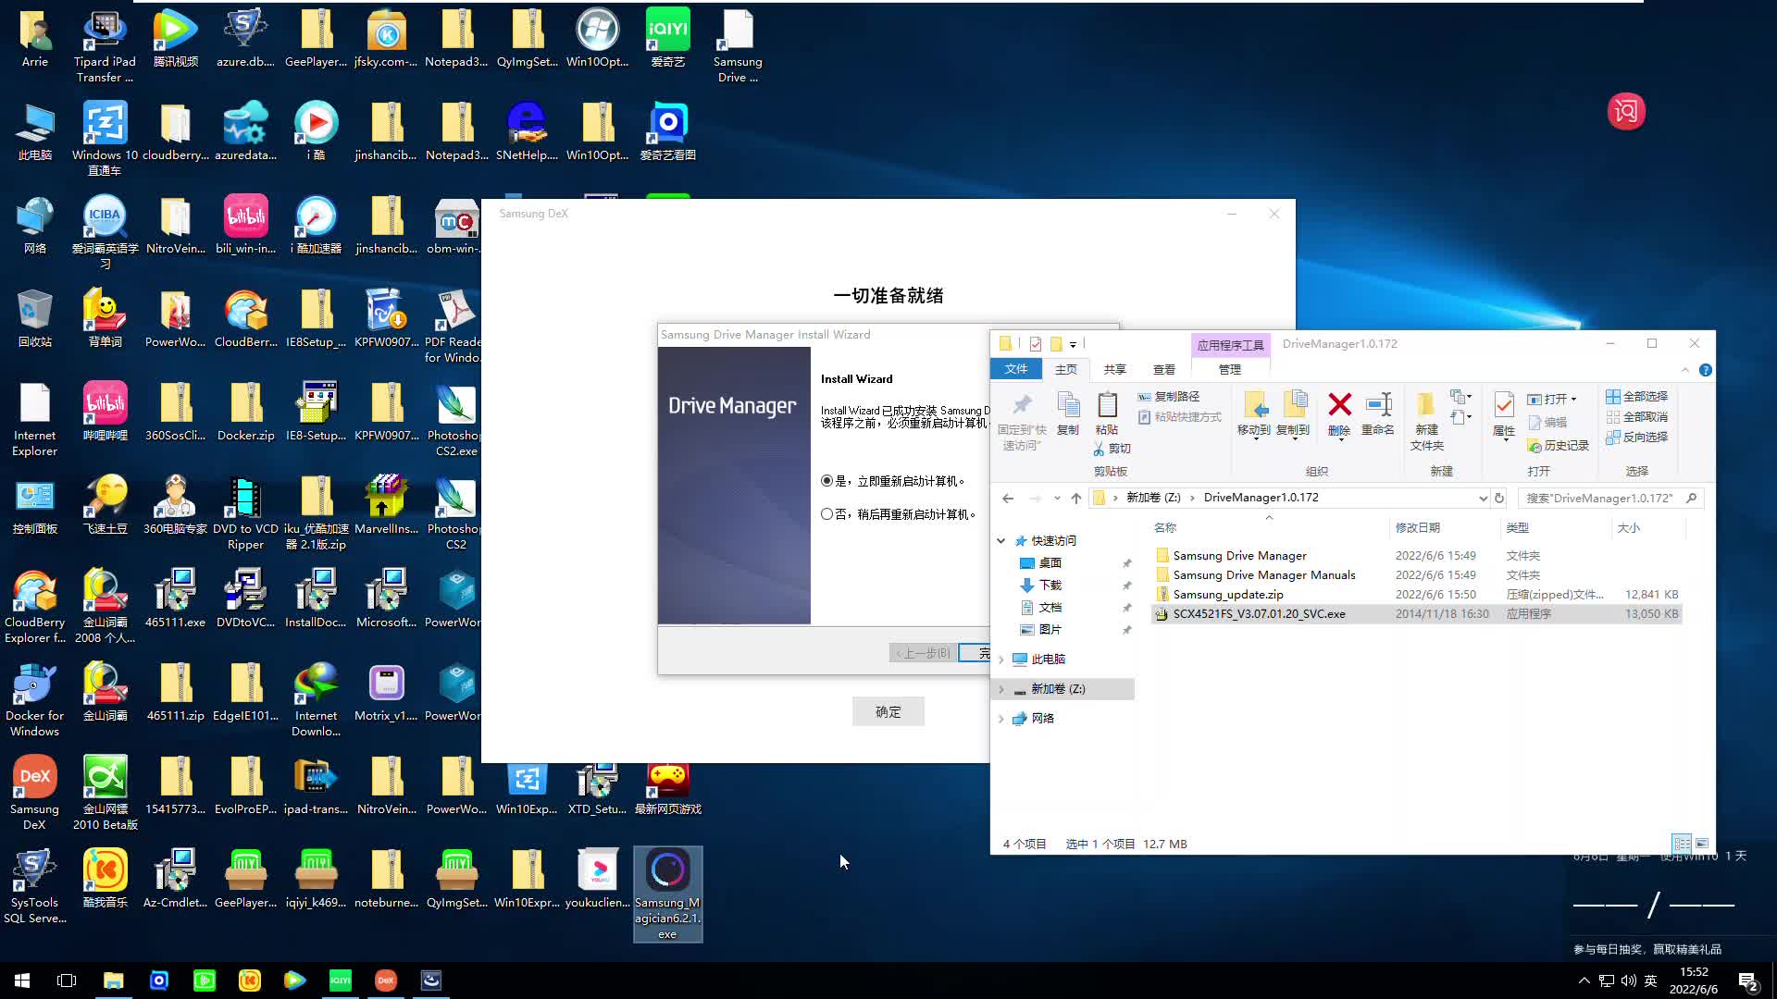Viewport: 1777px width, 999px height.
Task: Expand the 新加卷 (Z:) tree node
Action: (1000, 689)
